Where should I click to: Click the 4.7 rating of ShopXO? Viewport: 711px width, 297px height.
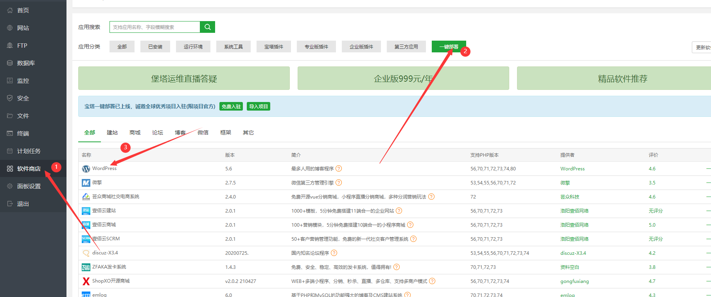coord(652,281)
